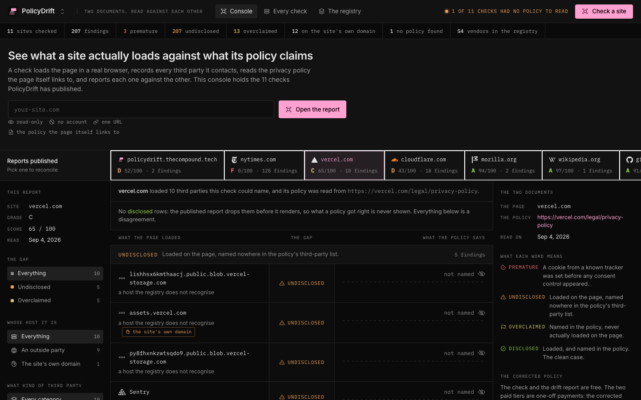Click the Sentry logo icon
This screenshot has height=400, width=641.
(122, 392)
